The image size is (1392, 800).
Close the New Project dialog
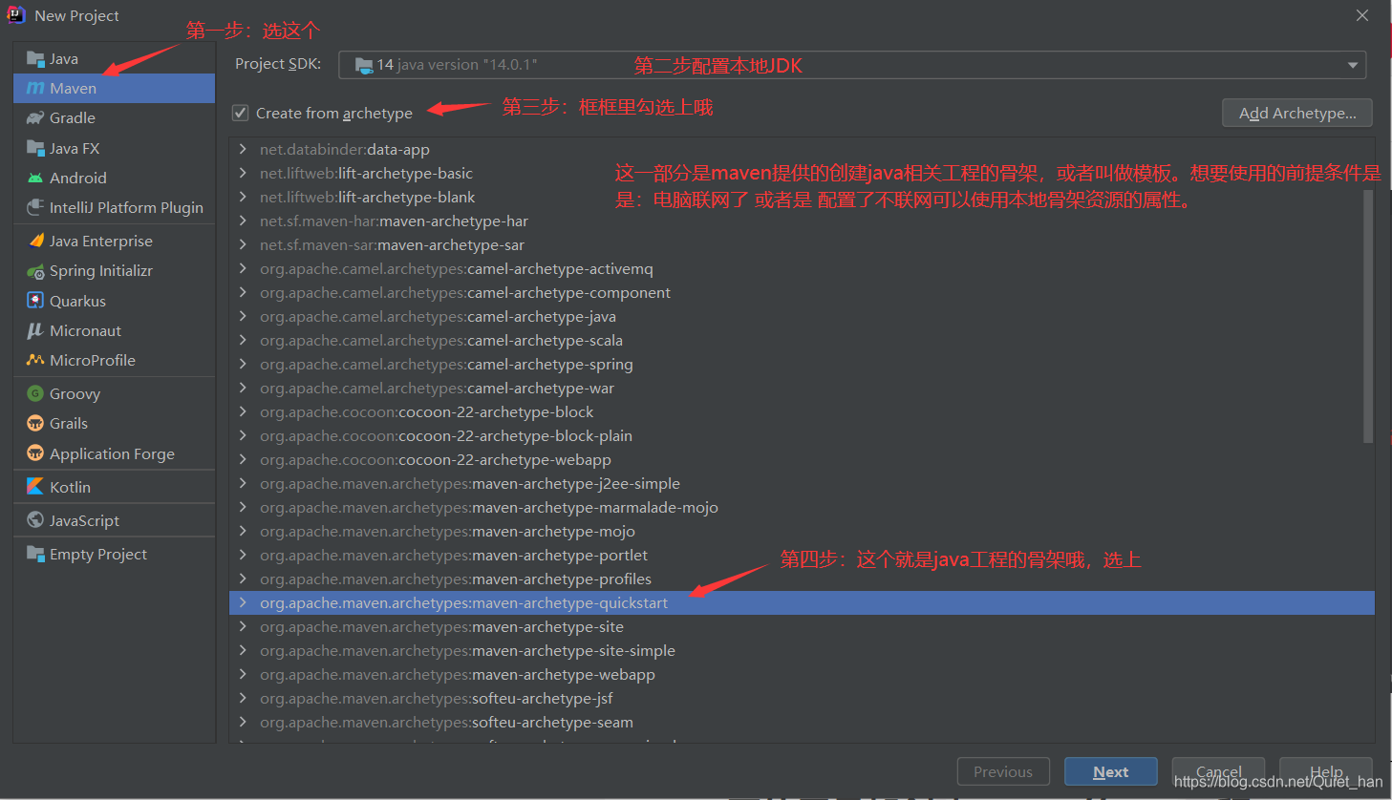(1362, 15)
